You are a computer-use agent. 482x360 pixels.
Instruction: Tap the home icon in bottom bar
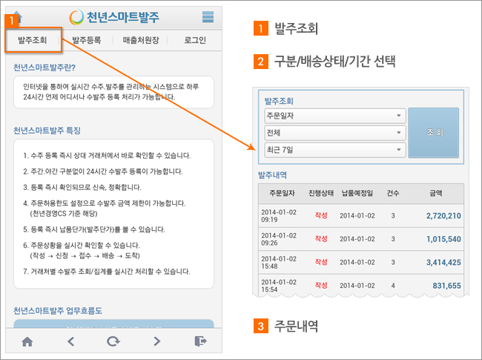pyautogui.click(x=27, y=341)
